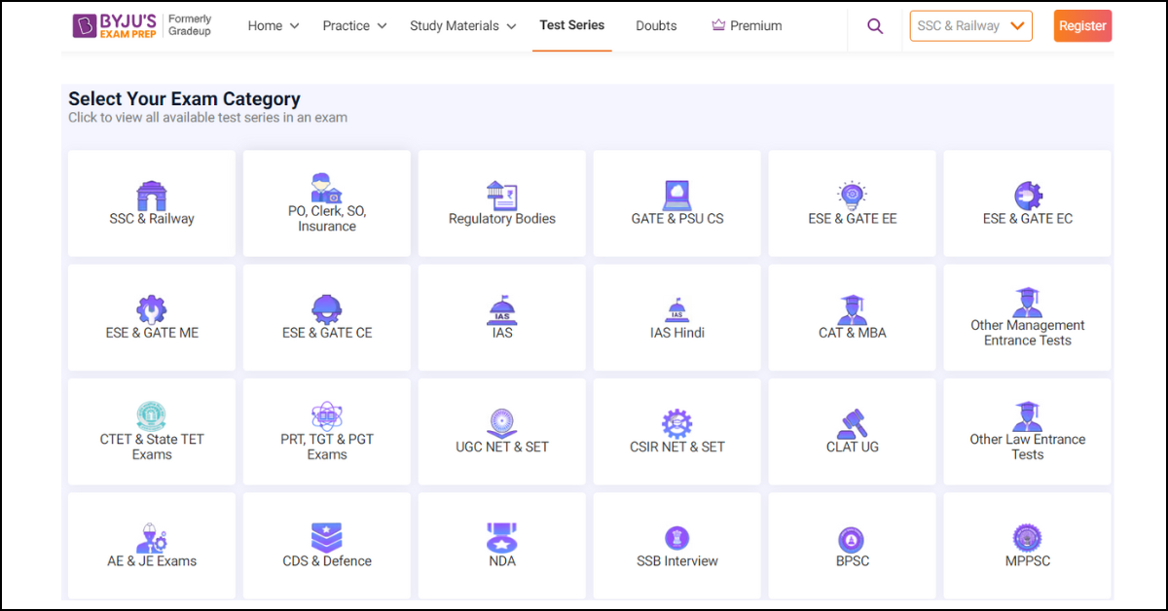Open the Doubts page
The image size is (1168, 611).
[x=656, y=26]
